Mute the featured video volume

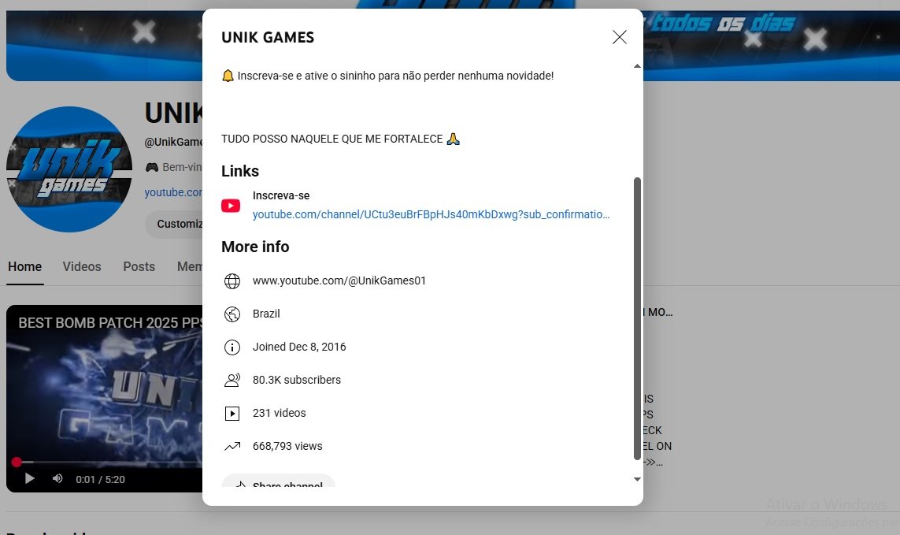[x=57, y=479]
